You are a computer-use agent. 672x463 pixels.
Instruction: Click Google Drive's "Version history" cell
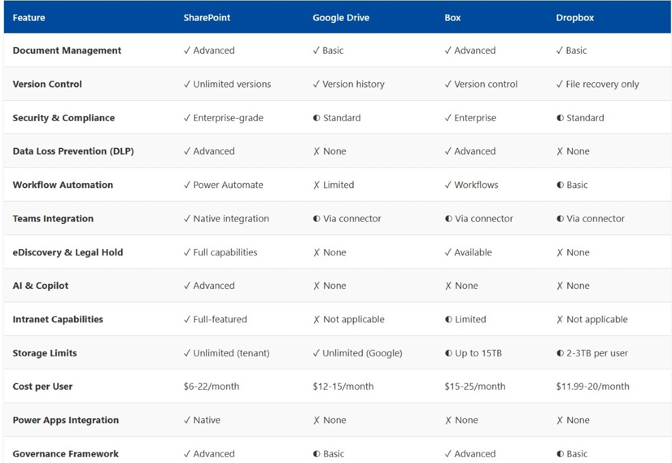(x=348, y=84)
